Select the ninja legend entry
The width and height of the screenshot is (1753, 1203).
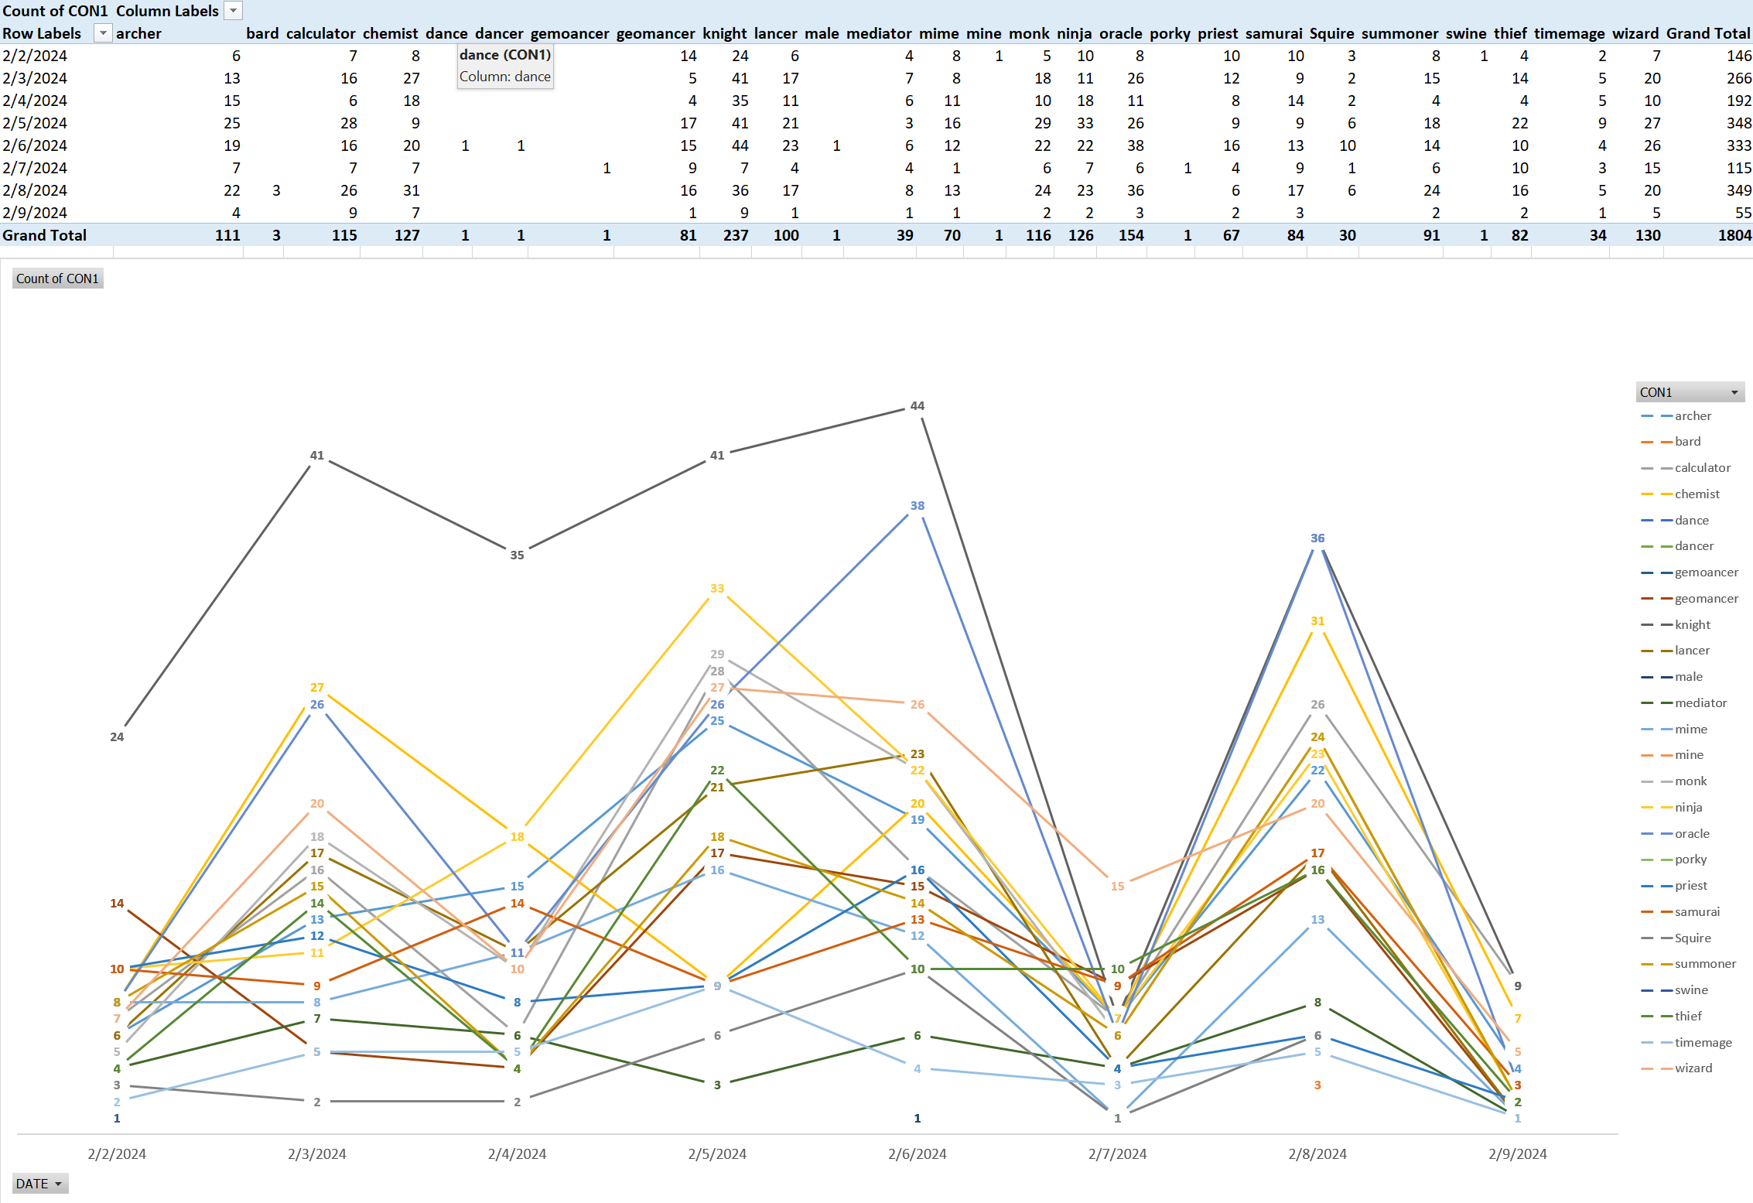click(x=1688, y=807)
